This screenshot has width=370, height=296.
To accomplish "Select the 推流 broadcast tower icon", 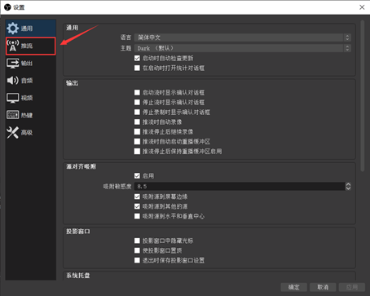I will coord(13,46).
